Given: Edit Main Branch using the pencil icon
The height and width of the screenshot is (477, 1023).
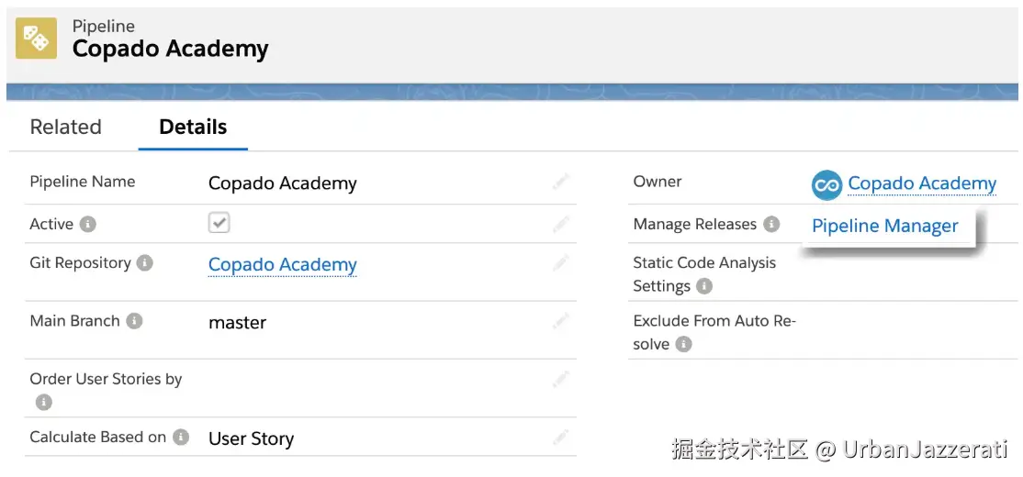Looking at the screenshot, I should 561,321.
